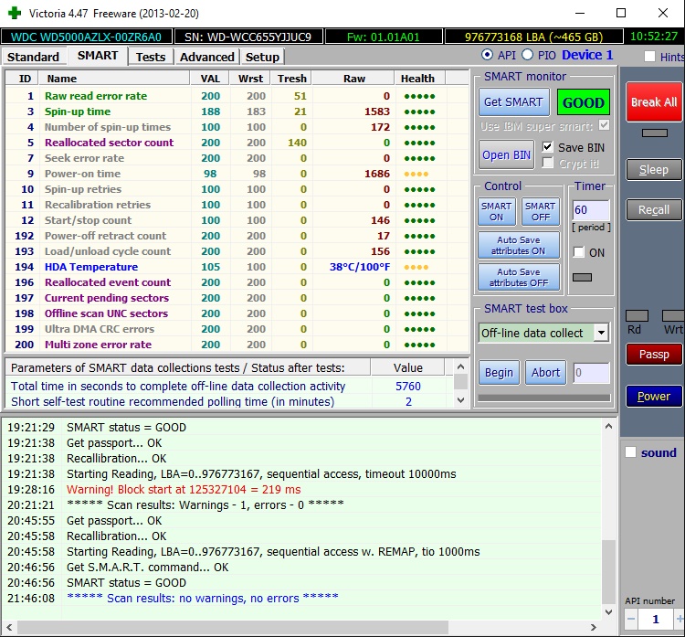This screenshot has height=637, width=685.
Task: Turn SMART ON via Control button
Action: (x=497, y=212)
